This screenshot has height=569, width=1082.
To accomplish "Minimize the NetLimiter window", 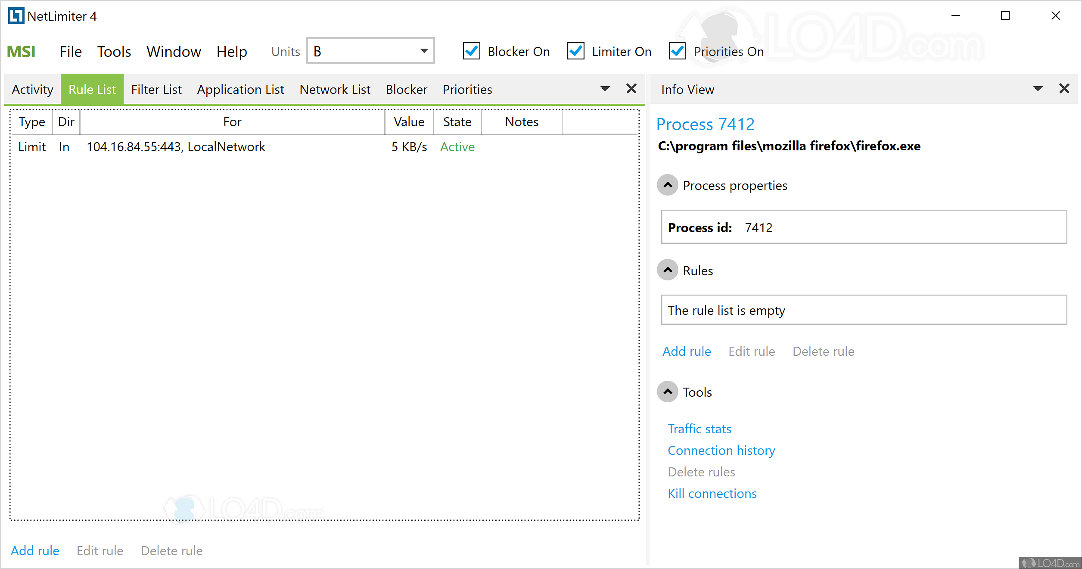I will [x=956, y=16].
